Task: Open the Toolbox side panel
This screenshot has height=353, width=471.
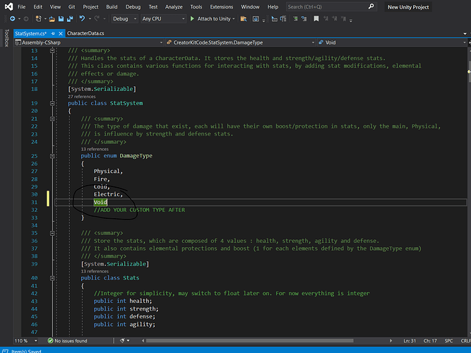Action: coord(6,39)
